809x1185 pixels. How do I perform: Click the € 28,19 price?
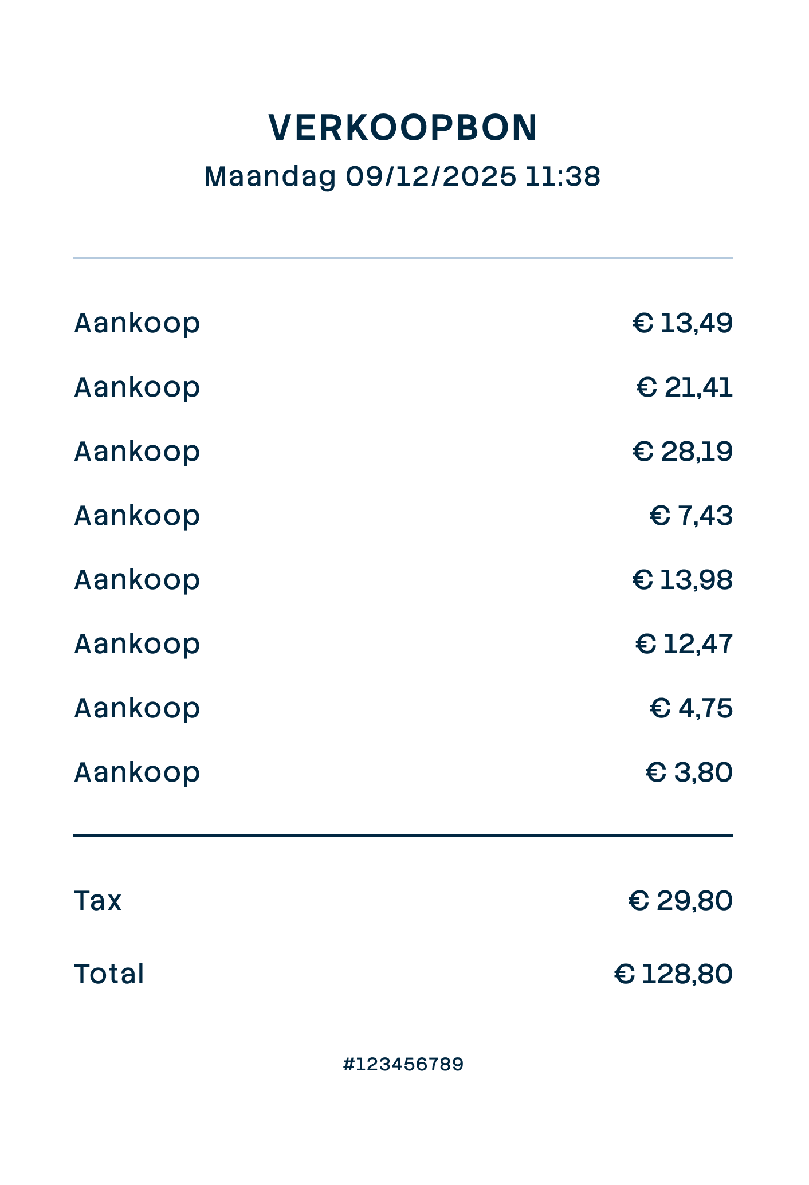(682, 452)
